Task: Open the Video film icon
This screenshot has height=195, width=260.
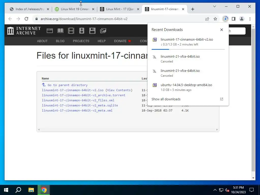Action: click(71, 31)
